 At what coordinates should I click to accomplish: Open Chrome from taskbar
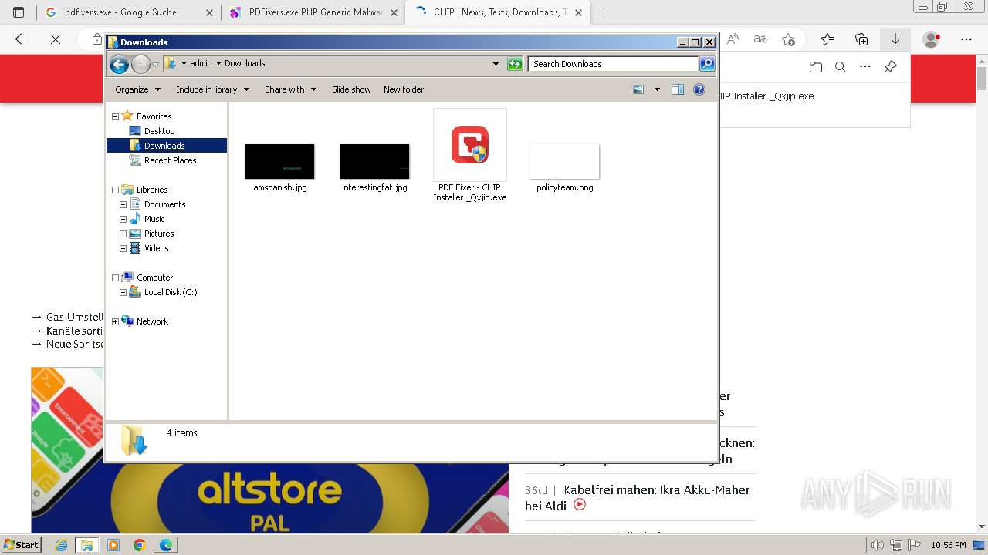coord(139,545)
